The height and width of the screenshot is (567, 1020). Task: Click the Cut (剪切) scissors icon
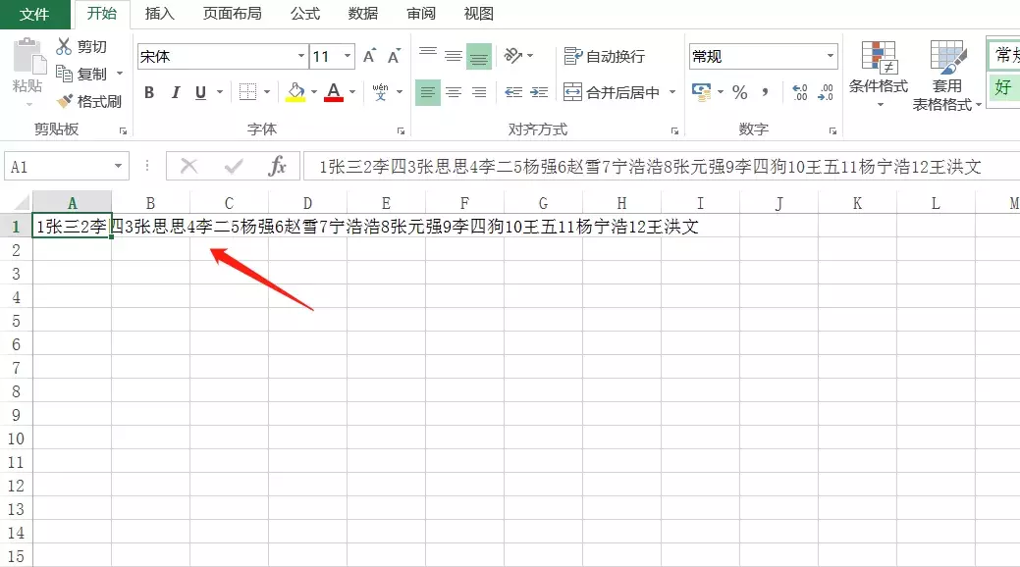pos(65,46)
